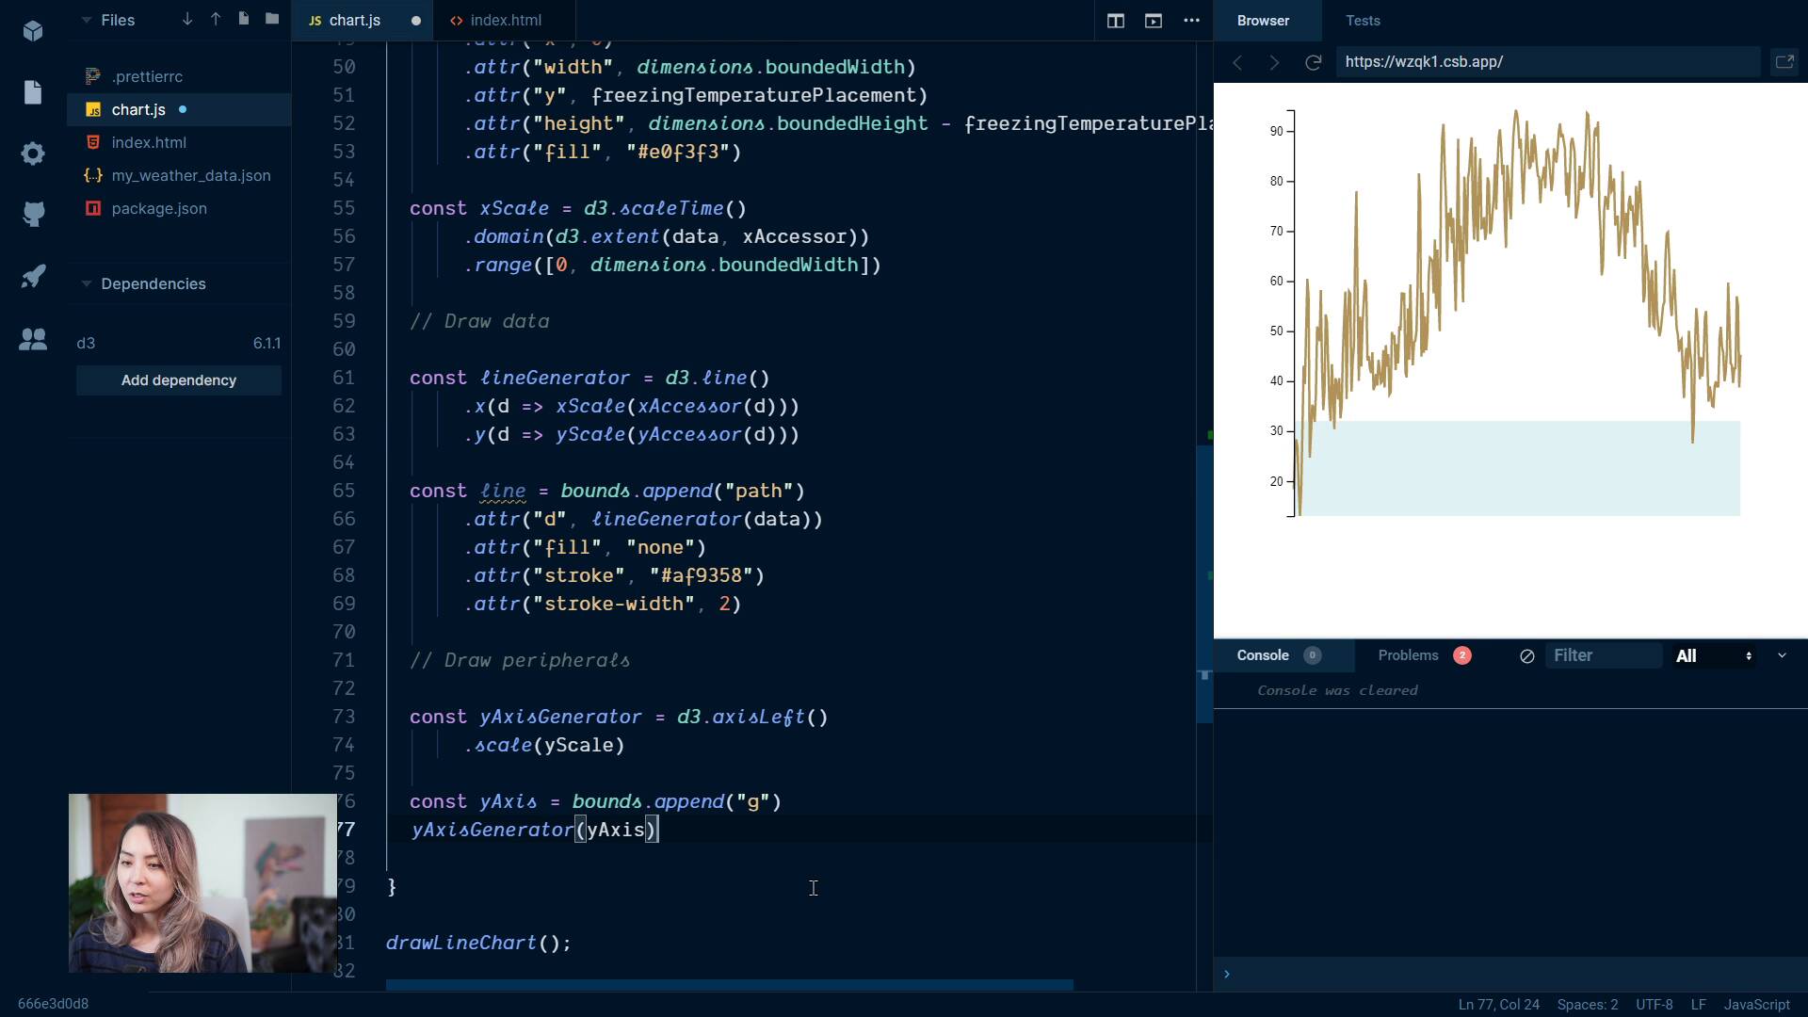Open Configuration Files gear panel

click(33, 153)
